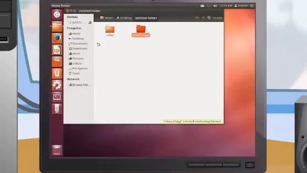Go back with the left arrow button
The image size is (307, 173).
(197, 18)
